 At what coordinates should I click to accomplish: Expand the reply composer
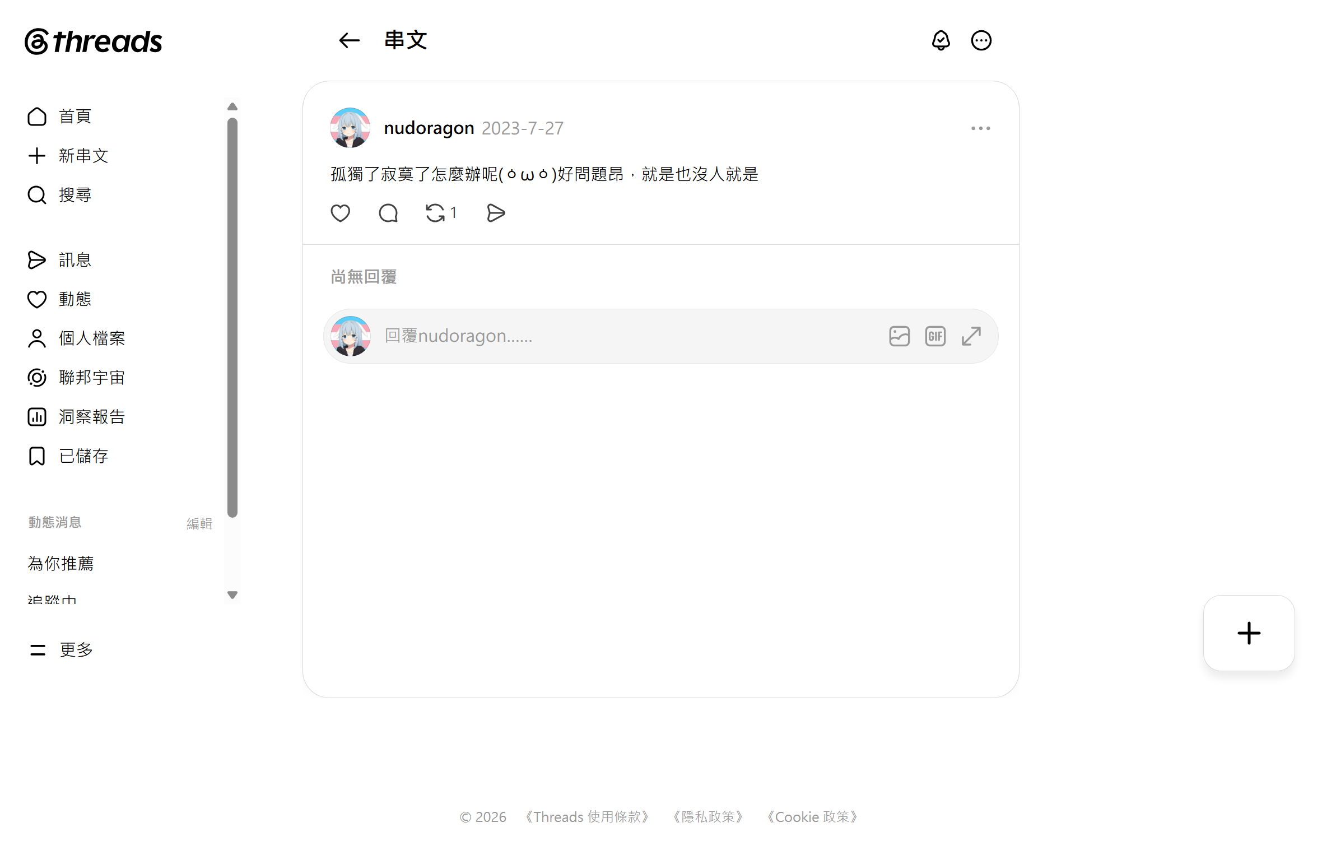[x=971, y=336]
